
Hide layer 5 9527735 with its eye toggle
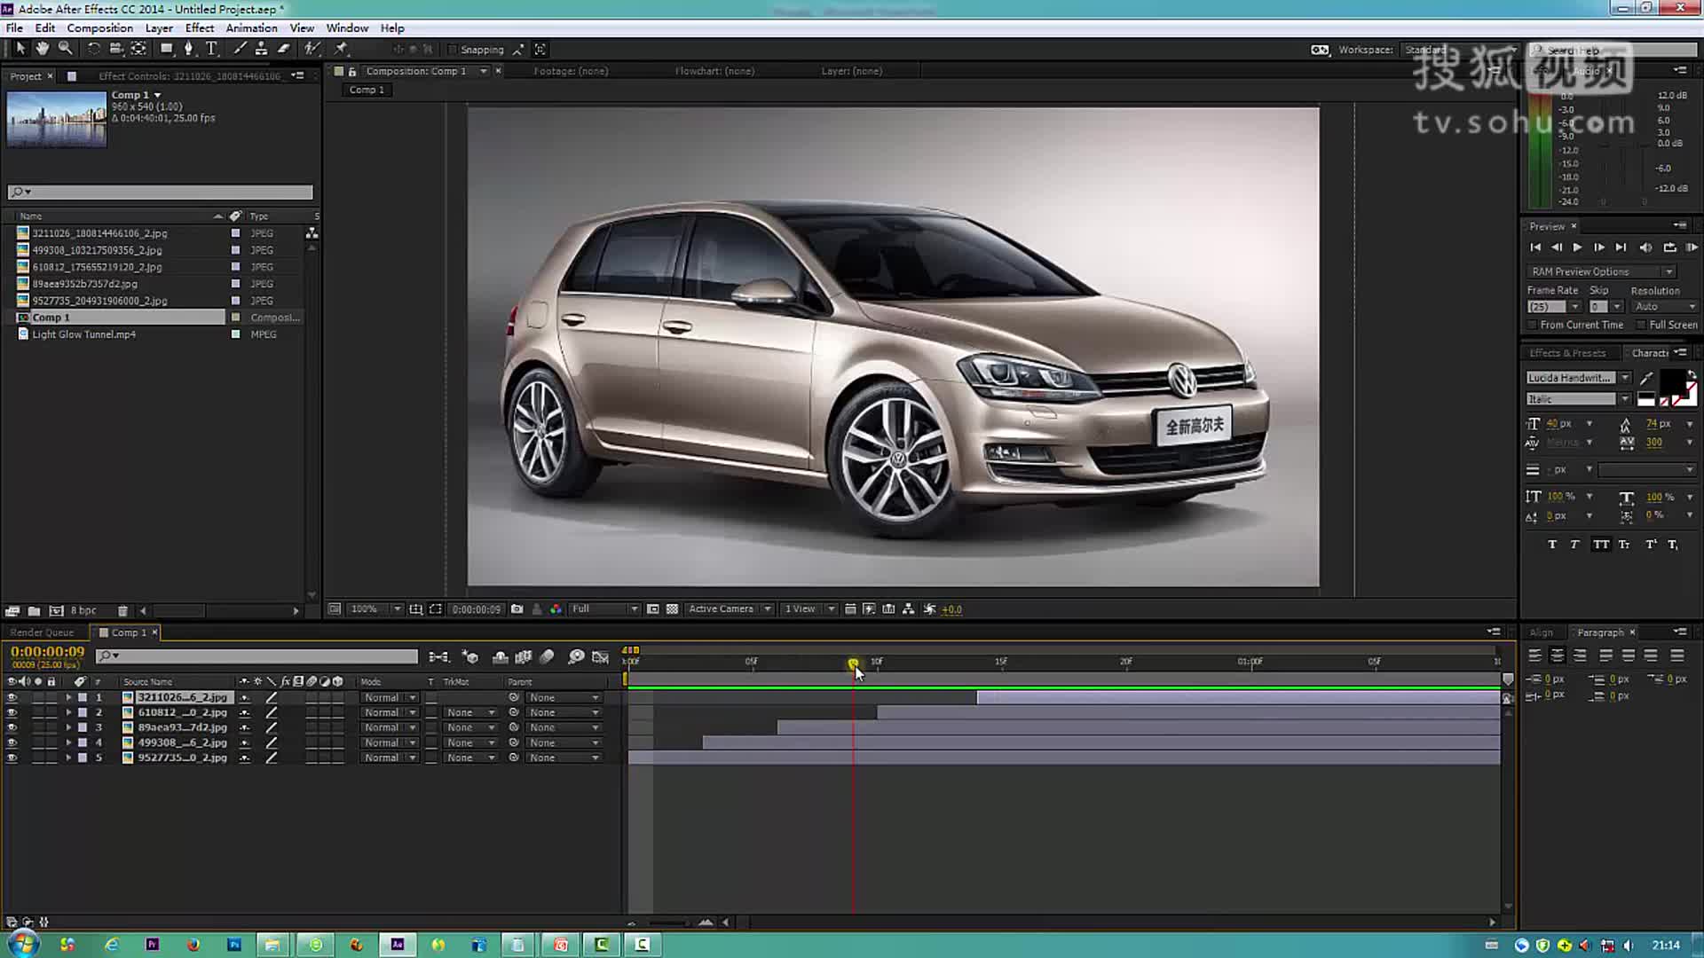12,758
